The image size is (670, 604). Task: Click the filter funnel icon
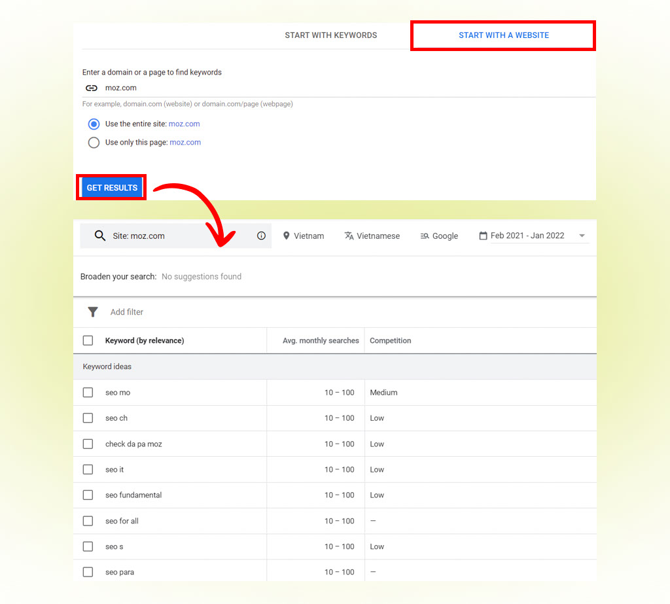(x=93, y=312)
